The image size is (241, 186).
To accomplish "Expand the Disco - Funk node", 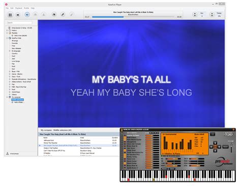I will [x=10, y=77].
